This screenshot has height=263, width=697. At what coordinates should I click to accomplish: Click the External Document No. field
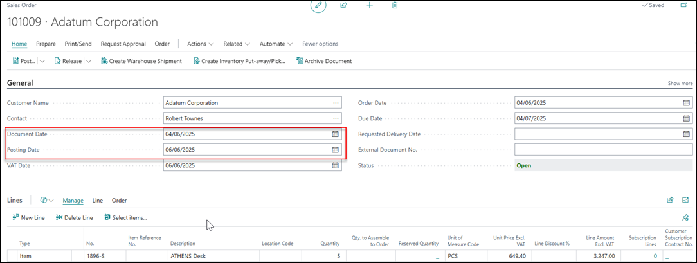(603, 150)
